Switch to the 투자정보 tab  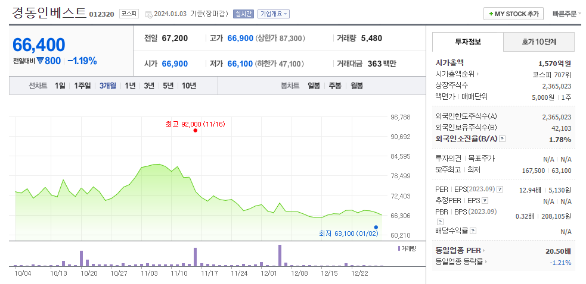coord(468,42)
